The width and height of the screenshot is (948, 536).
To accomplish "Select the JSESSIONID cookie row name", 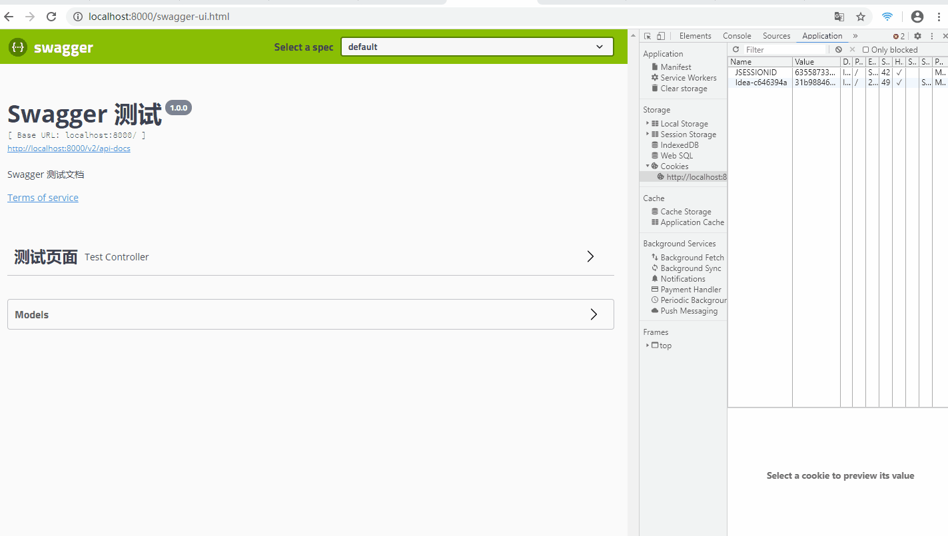I will point(756,73).
